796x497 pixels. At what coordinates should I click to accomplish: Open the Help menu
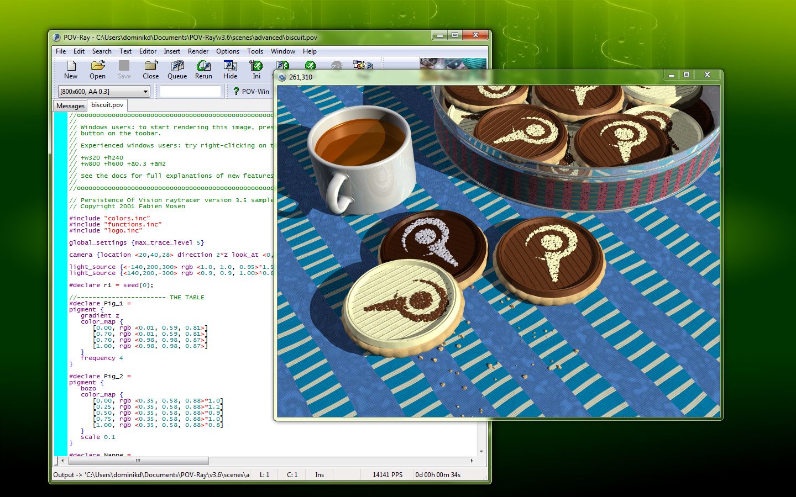pos(310,51)
